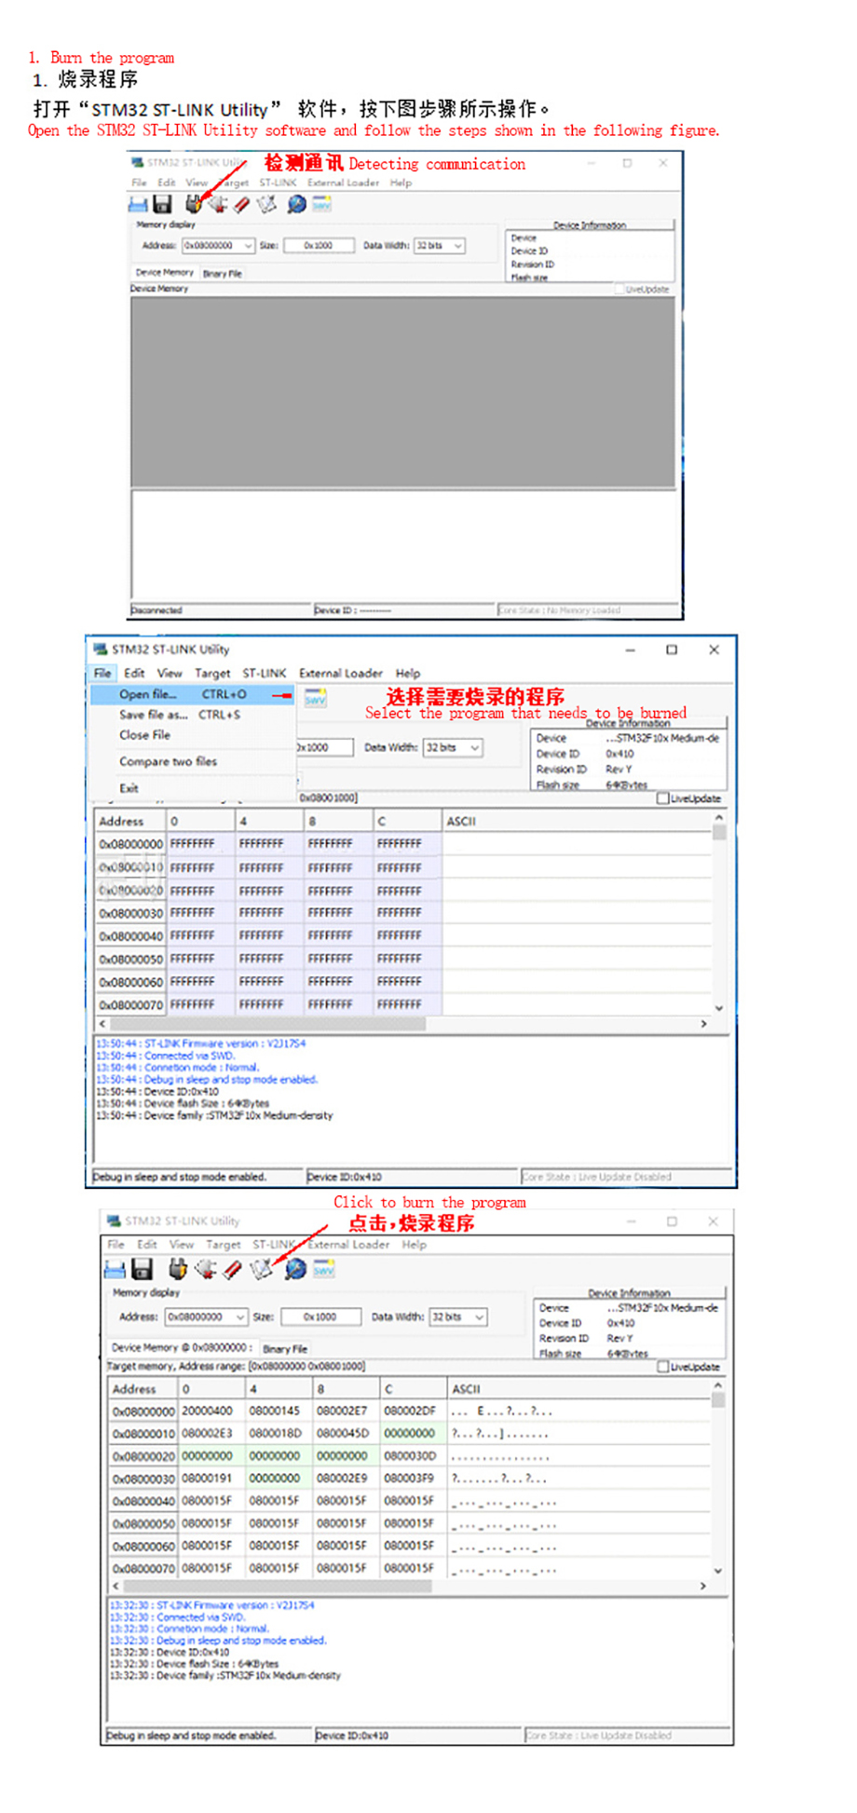
Task: Click Full chip erase icon in top window
Action: click(242, 204)
